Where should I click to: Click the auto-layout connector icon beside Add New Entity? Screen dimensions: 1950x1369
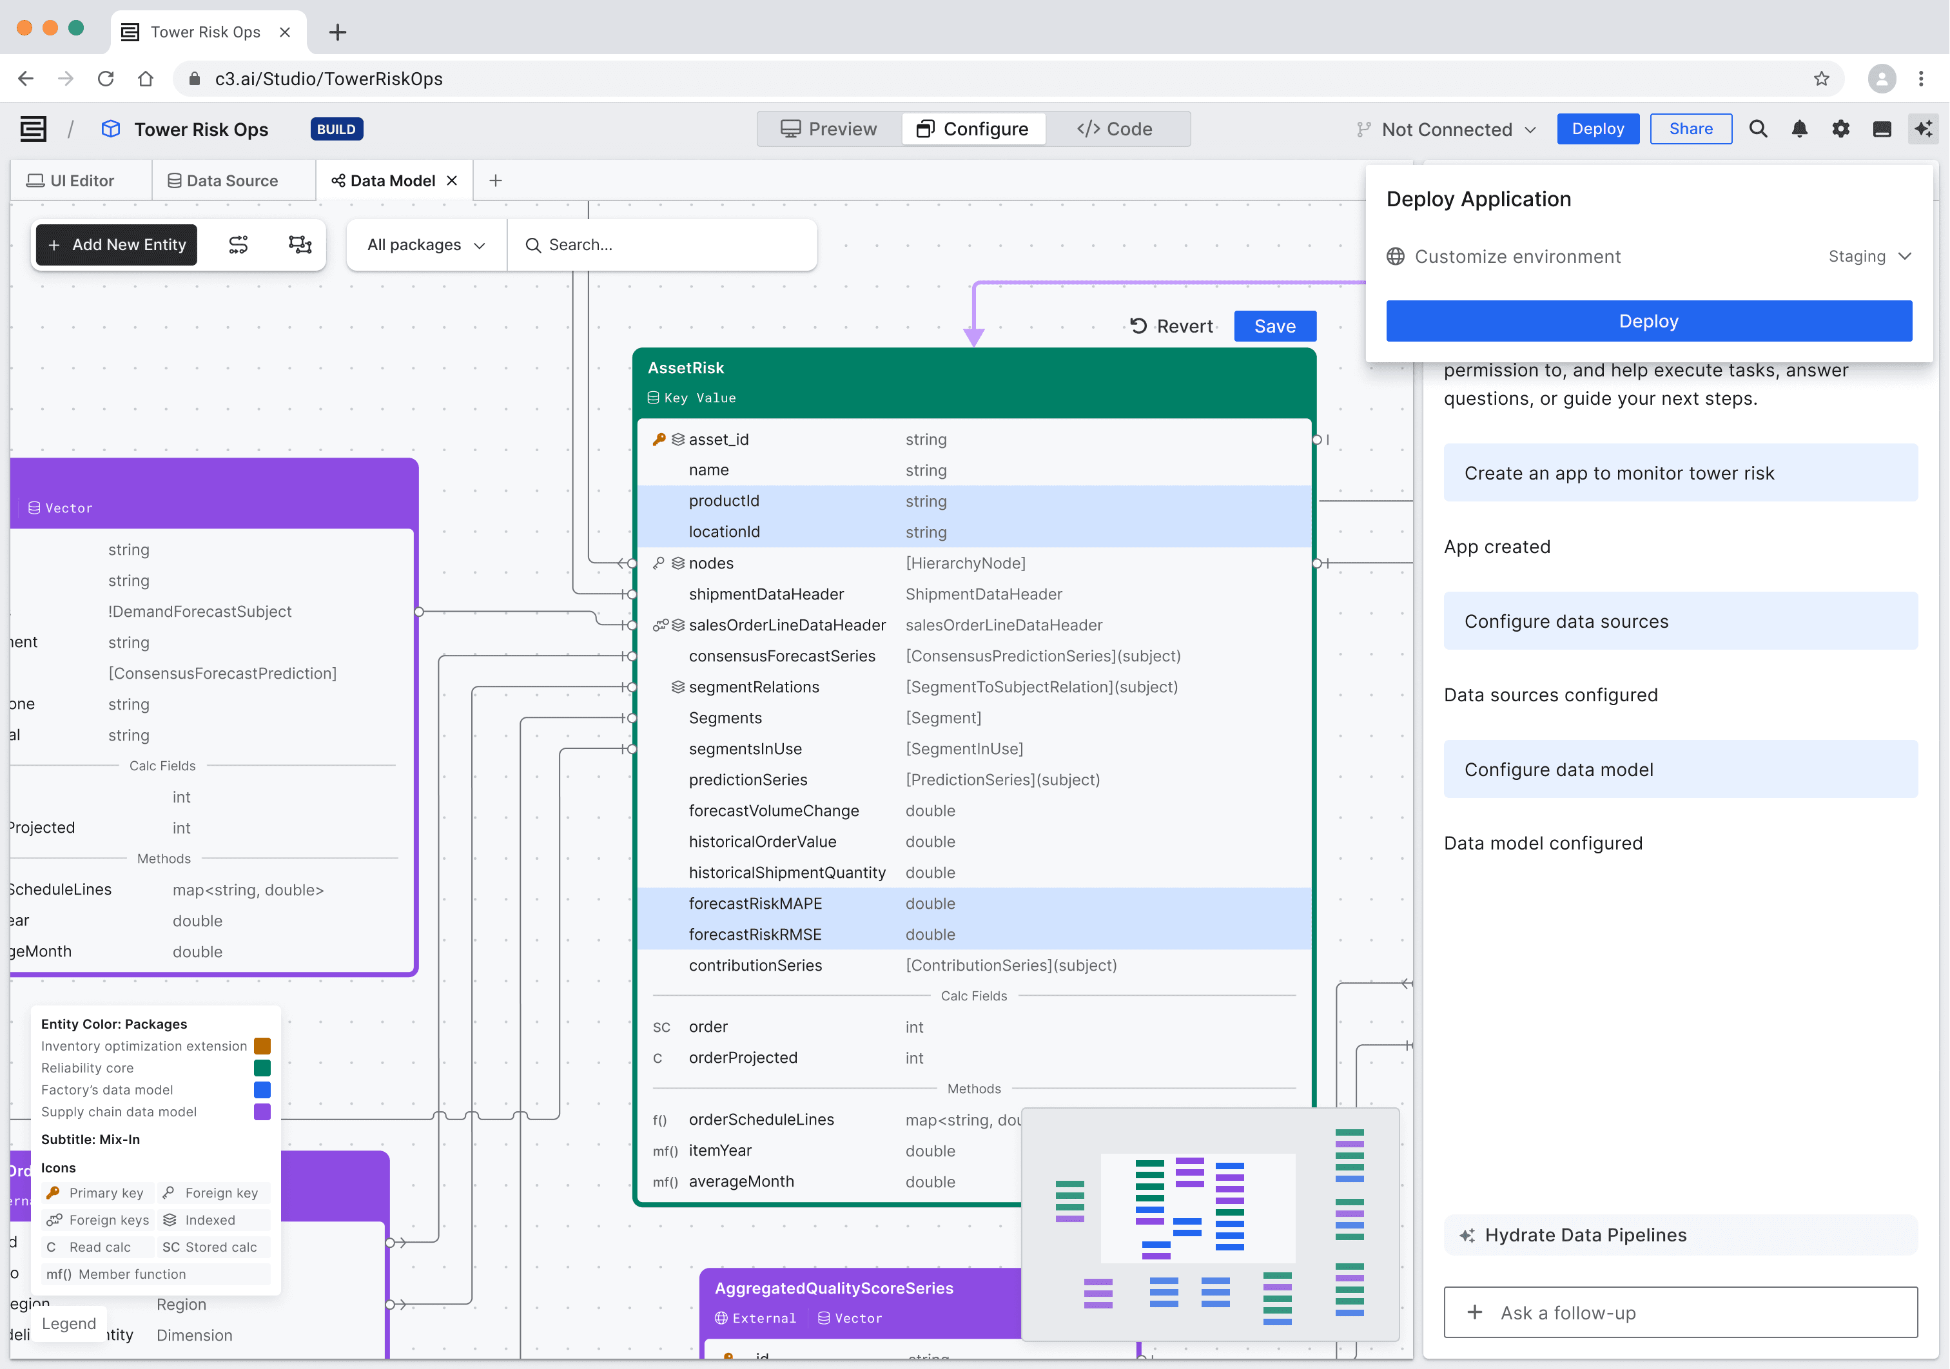[238, 244]
